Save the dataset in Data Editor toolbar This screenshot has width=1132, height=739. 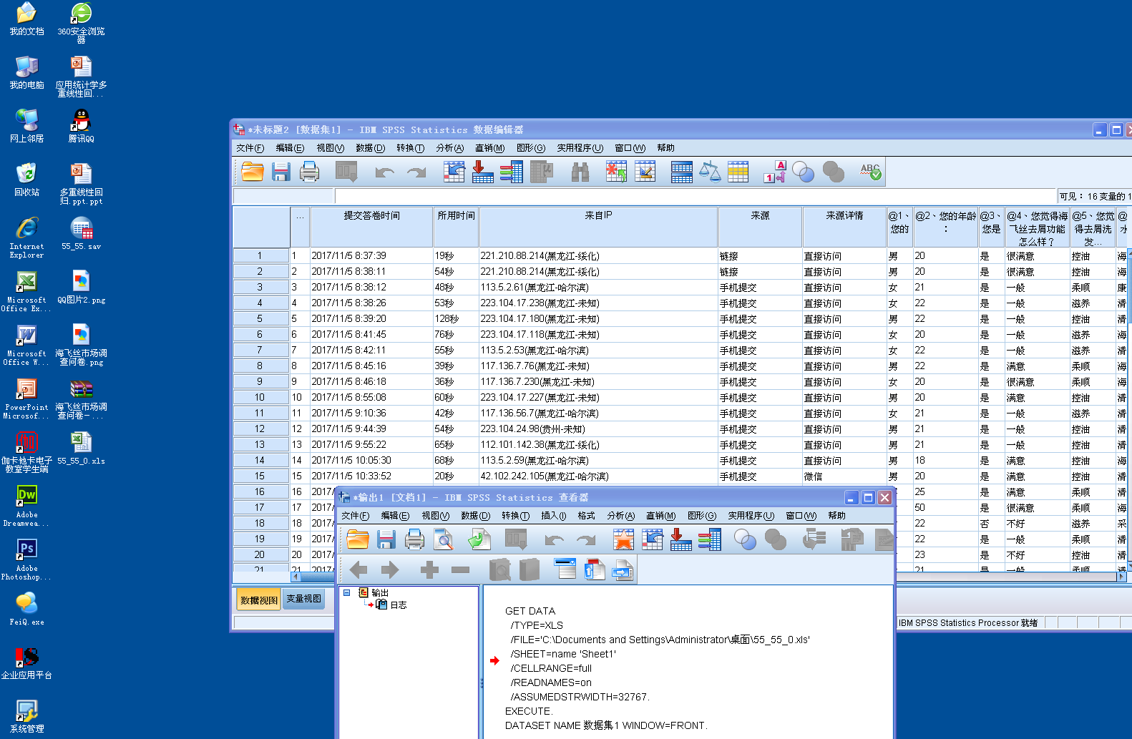point(280,172)
